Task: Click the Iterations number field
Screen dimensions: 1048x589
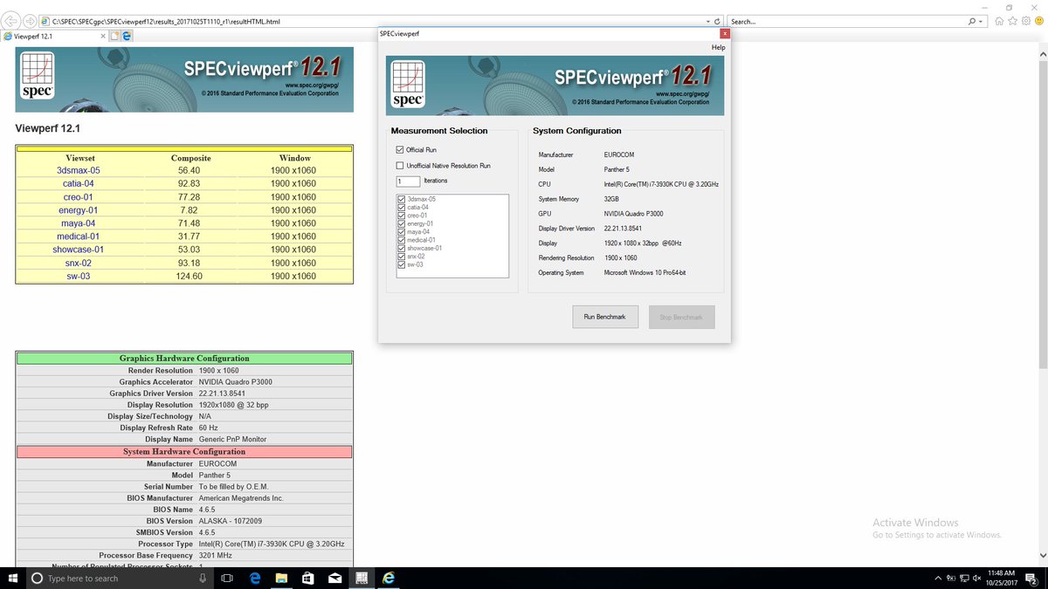Action: click(408, 181)
